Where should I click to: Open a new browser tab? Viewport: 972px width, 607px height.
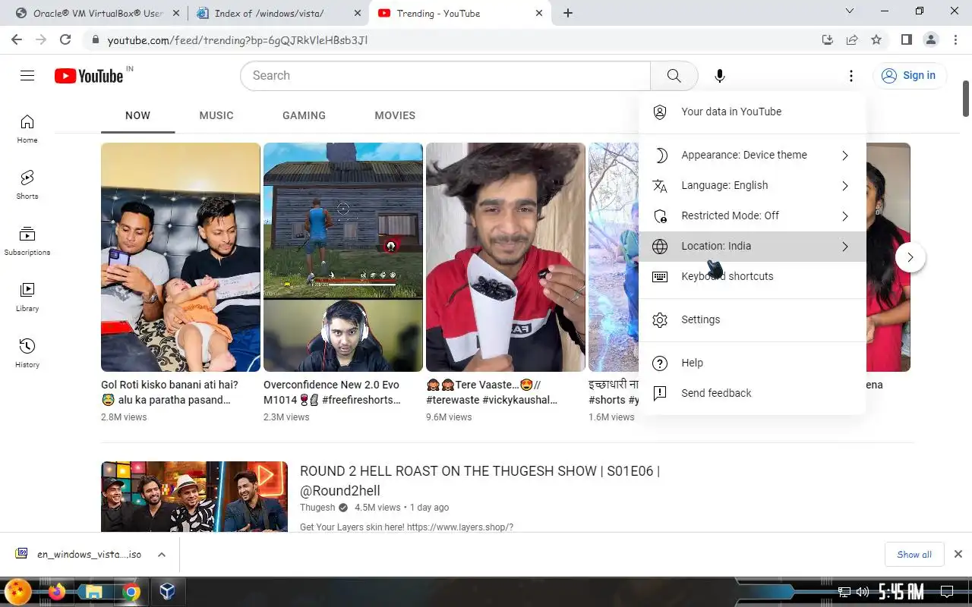pos(568,13)
